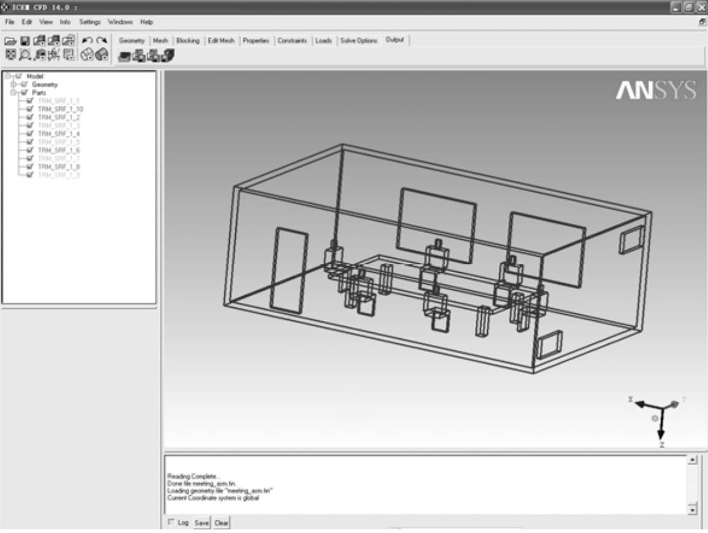Click the Save Project disk icon
The height and width of the screenshot is (533, 708).
point(24,41)
